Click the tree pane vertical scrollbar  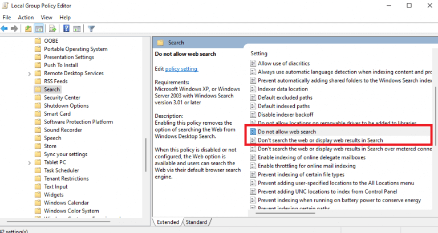145,155
